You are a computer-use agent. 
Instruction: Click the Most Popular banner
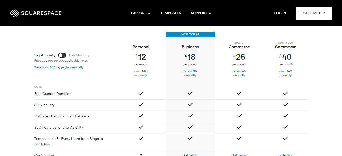pyautogui.click(x=190, y=34)
